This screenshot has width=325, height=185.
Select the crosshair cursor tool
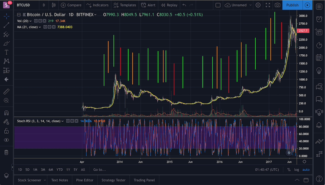pos(6,16)
